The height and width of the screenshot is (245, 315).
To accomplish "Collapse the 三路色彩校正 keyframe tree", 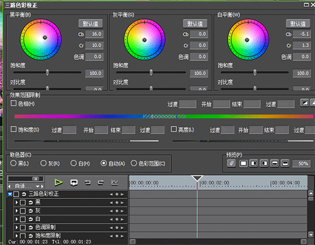I will (10, 194).
